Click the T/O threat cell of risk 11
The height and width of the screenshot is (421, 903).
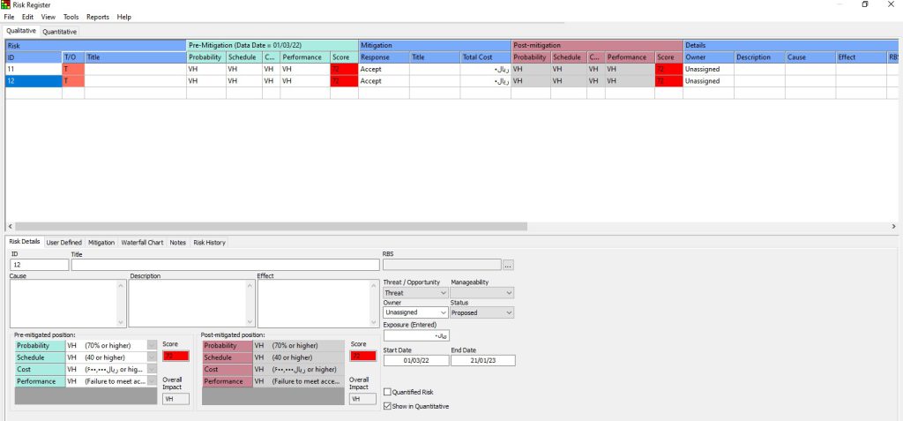[x=73, y=69]
